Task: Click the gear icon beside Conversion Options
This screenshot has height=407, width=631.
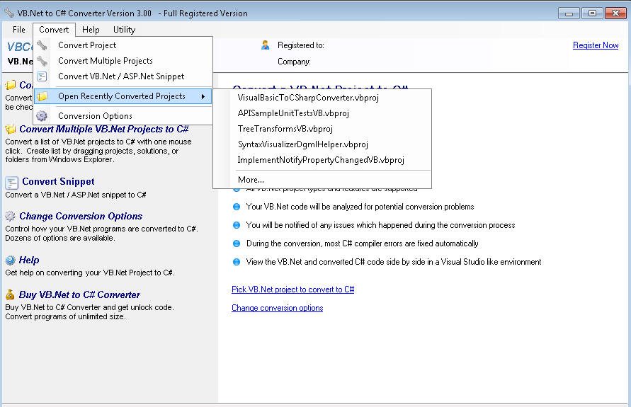Action: coord(42,116)
